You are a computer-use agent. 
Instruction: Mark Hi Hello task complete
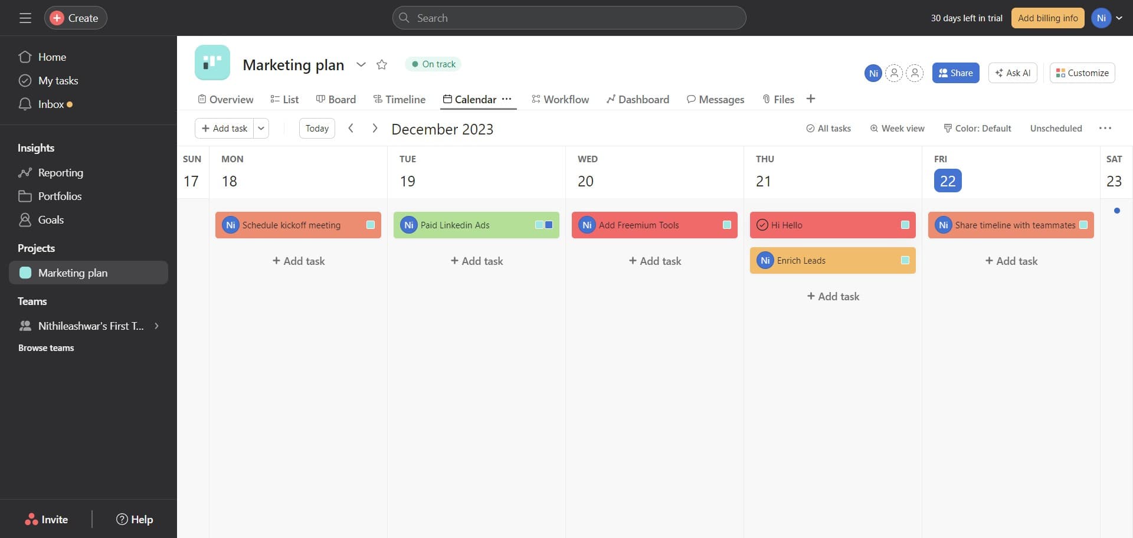762,225
